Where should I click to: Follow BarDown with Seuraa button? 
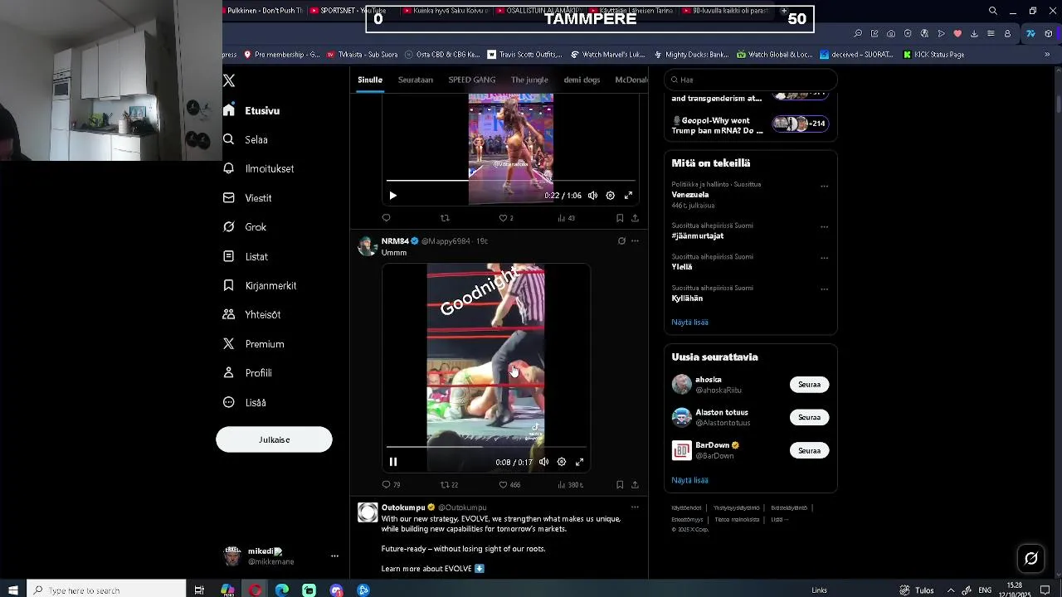click(809, 450)
